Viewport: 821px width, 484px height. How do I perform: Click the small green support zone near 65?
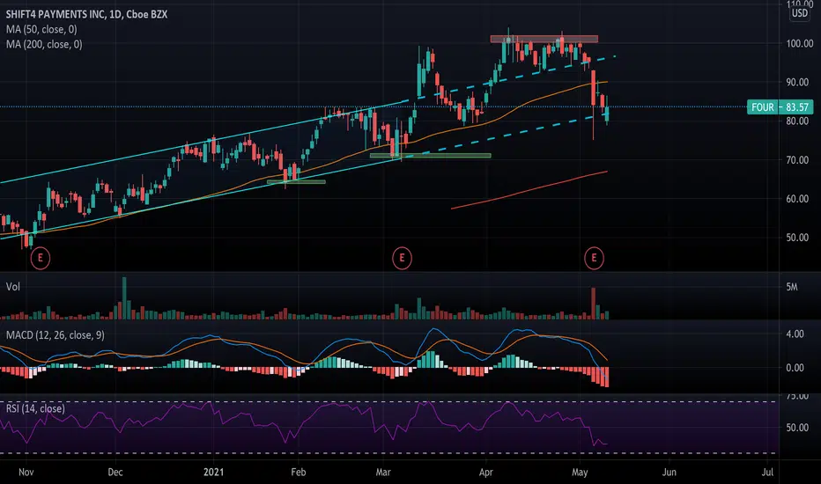pos(296,182)
